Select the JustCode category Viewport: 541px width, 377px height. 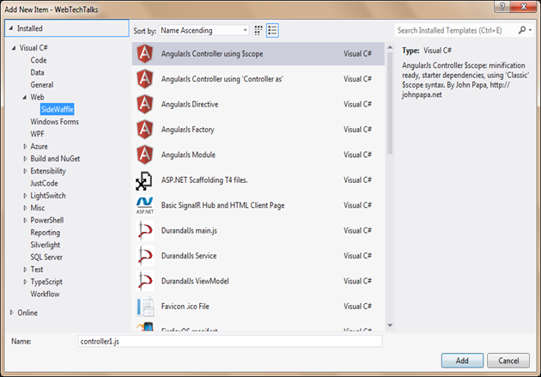[44, 183]
